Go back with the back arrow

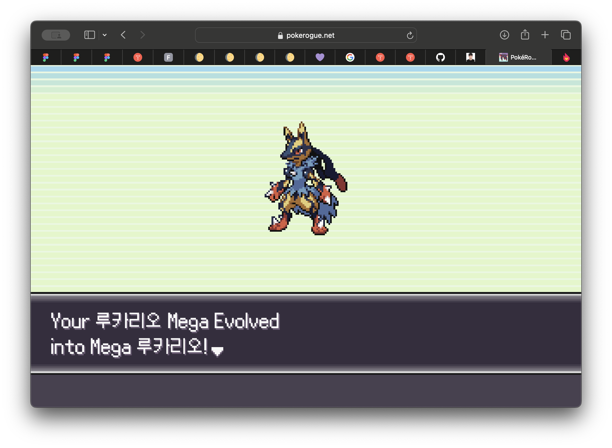pyautogui.click(x=123, y=35)
